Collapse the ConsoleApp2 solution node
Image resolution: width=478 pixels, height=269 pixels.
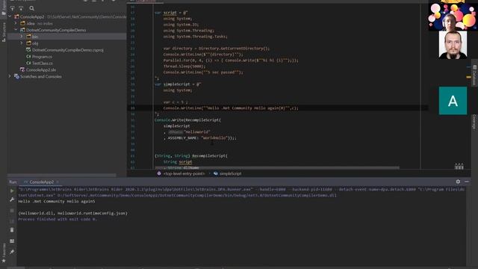point(10,16)
